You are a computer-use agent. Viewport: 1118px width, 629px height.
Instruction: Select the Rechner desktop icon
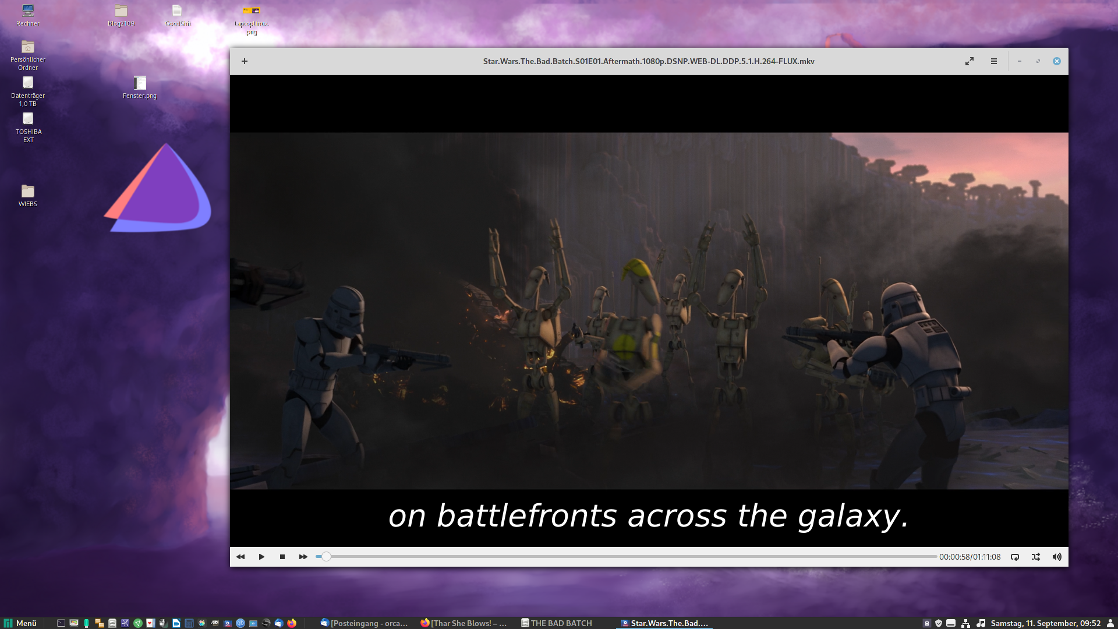pos(28,15)
